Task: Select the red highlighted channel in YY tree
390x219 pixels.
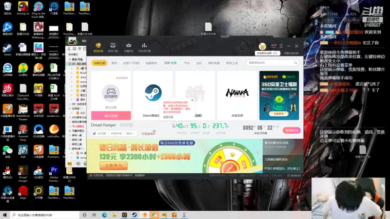Action: [78, 127]
